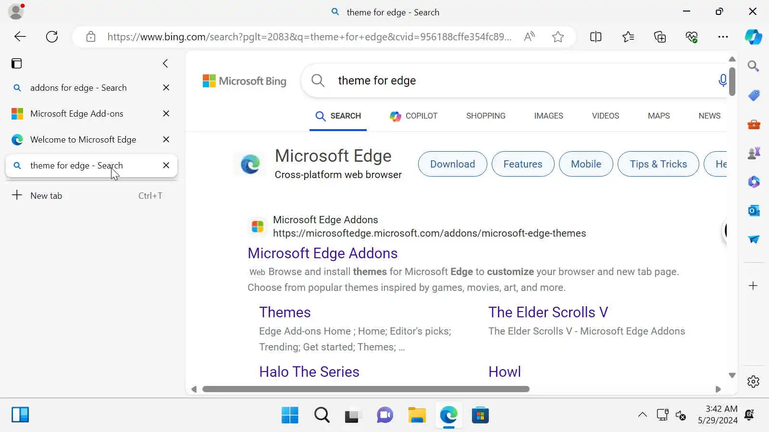The width and height of the screenshot is (769, 432).
Task: Open the Themes sublink
Action: coord(285,312)
